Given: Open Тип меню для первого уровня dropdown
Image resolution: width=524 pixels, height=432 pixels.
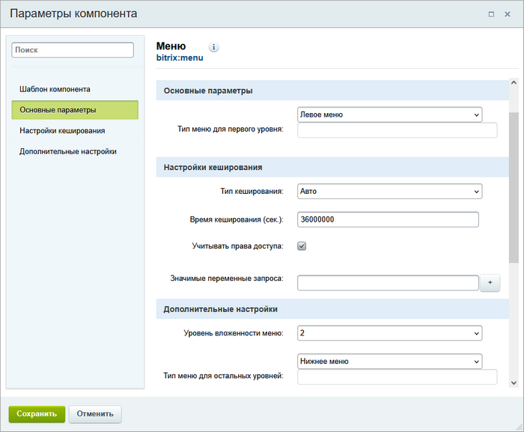Looking at the screenshot, I should tap(389, 115).
